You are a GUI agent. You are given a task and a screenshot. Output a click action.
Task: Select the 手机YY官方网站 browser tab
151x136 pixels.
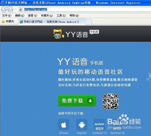point(52,22)
